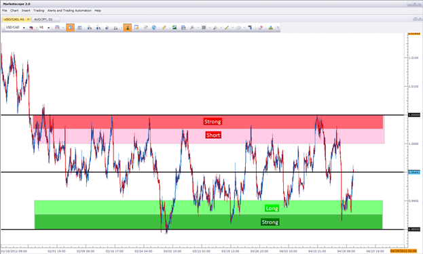Click the globe icon in toolbar

tap(154, 28)
